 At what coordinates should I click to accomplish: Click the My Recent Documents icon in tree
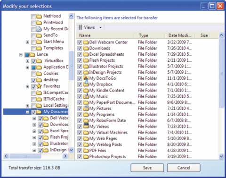[x=39, y=29]
